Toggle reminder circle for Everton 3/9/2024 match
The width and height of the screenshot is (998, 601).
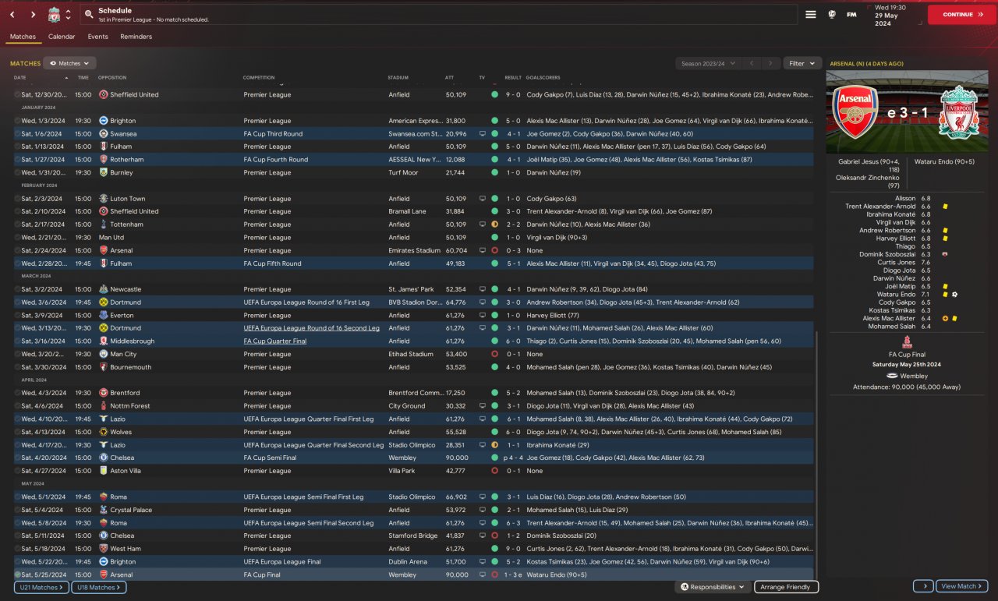coord(17,315)
